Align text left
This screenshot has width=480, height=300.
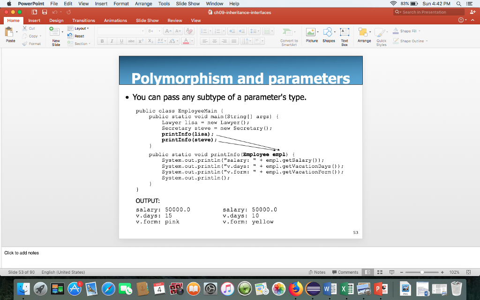tap(205, 41)
